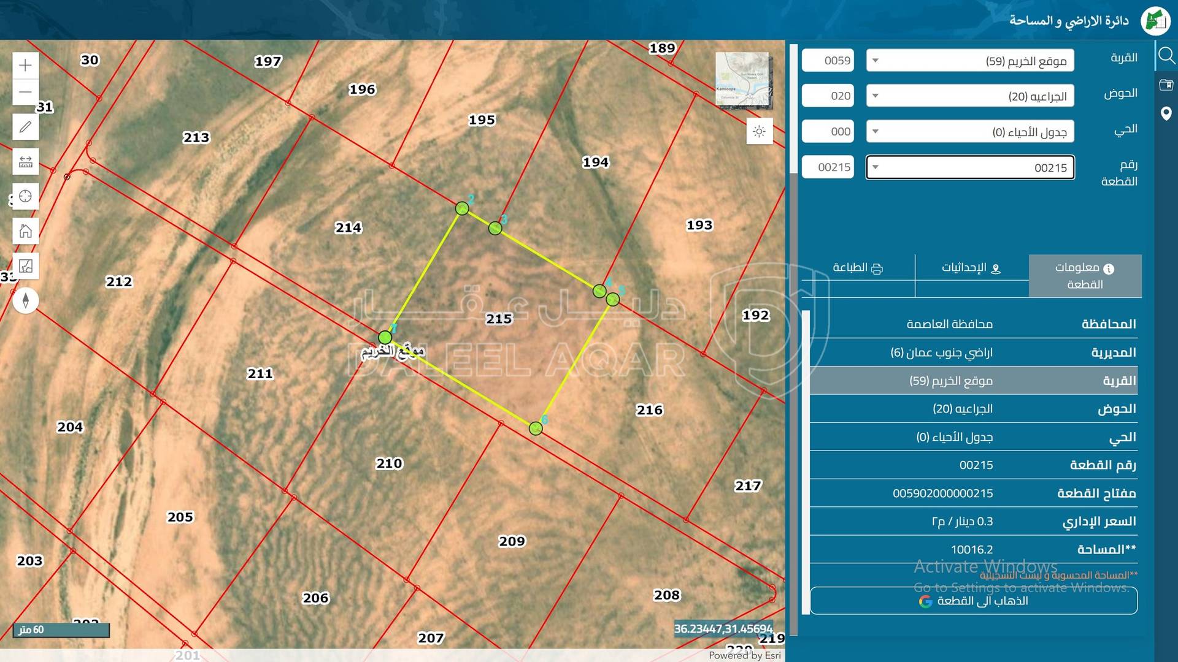1178x662 pixels.
Task: Open the parcel number 00215 dropdown
Action: click(x=970, y=167)
